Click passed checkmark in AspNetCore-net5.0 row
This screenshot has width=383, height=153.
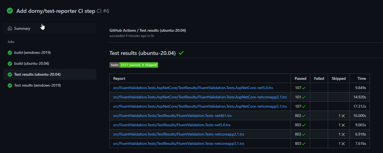[304, 88]
